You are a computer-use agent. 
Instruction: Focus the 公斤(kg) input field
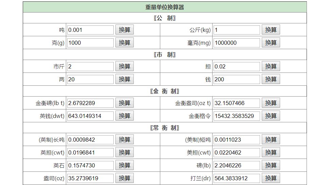point(237,30)
